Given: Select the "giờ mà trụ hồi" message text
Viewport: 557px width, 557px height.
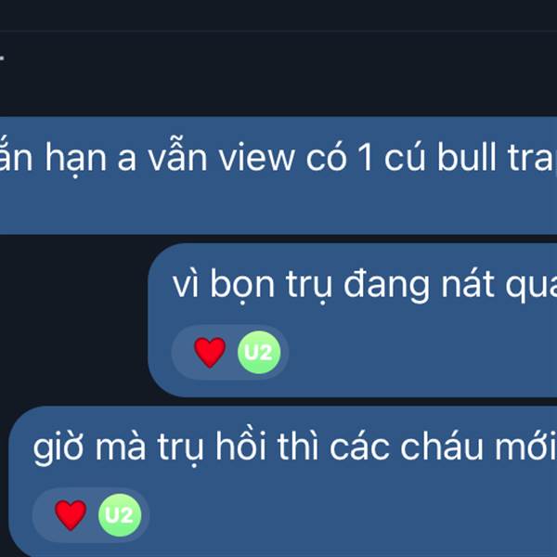Looking at the screenshot, I should point(295,447).
